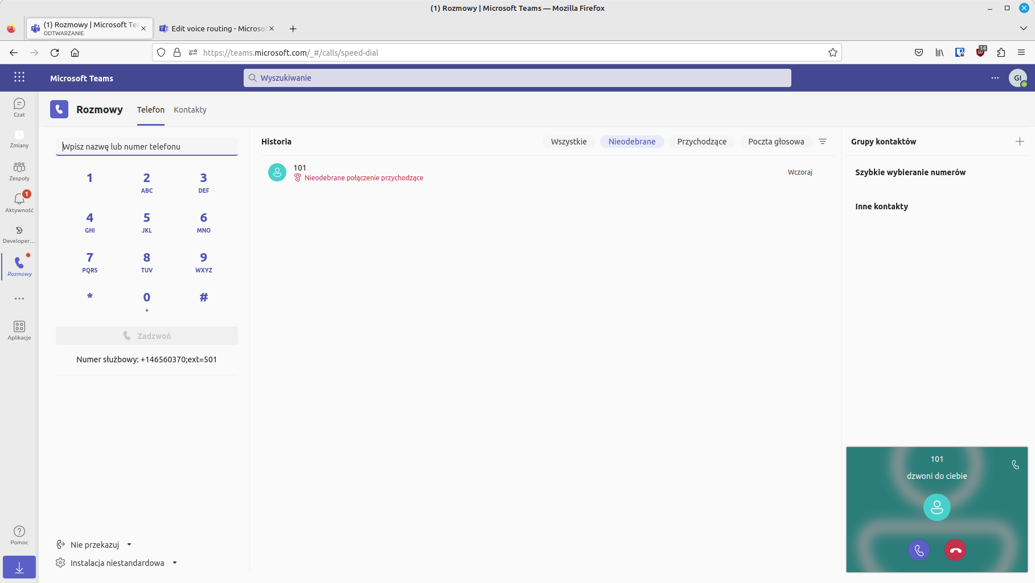The width and height of the screenshot is (1035, 583).
Task: Filter history by Przychodzące
Action: tap(702, 142)
